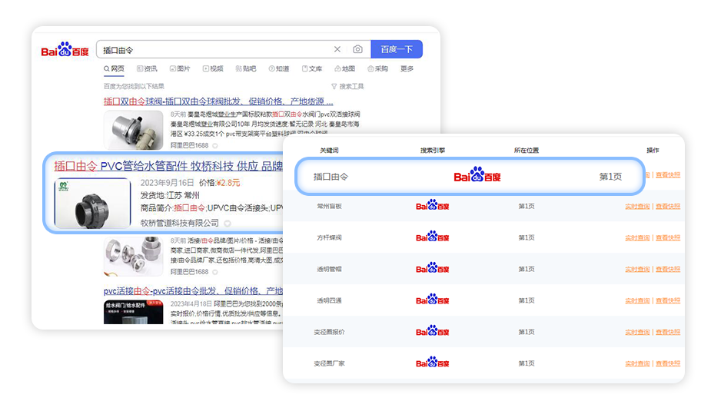711x411 pixels.
Task: Click 实时查询 for 常州盲板
Action: [x=637, y=206]
